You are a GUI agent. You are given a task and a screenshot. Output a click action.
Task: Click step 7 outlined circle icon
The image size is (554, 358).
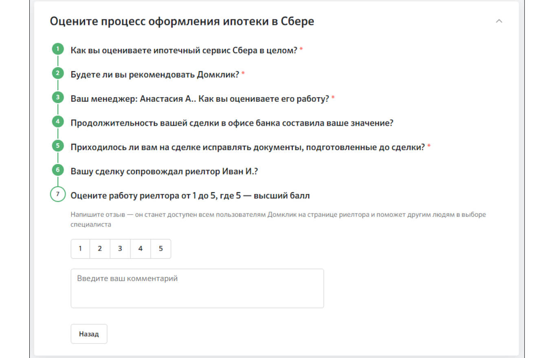tap(58, 194)
